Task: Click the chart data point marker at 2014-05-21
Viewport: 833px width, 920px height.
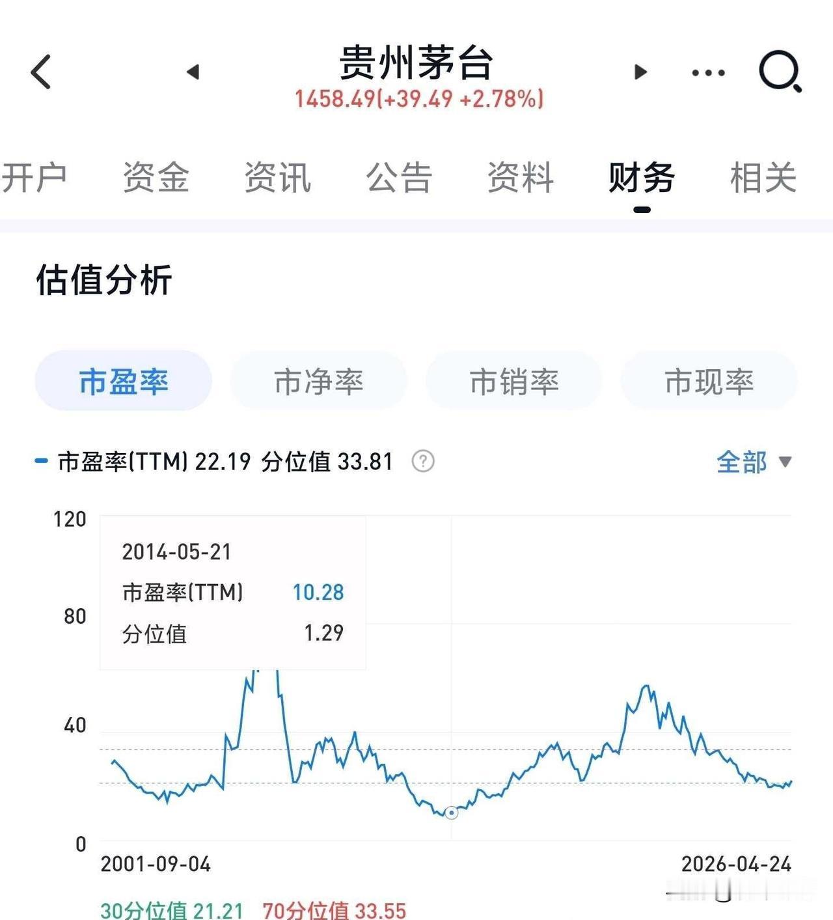Action: click(x=451, y=813)
